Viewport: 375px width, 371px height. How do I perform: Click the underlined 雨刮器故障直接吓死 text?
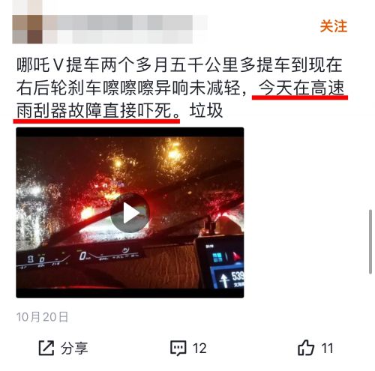[98, 110]
